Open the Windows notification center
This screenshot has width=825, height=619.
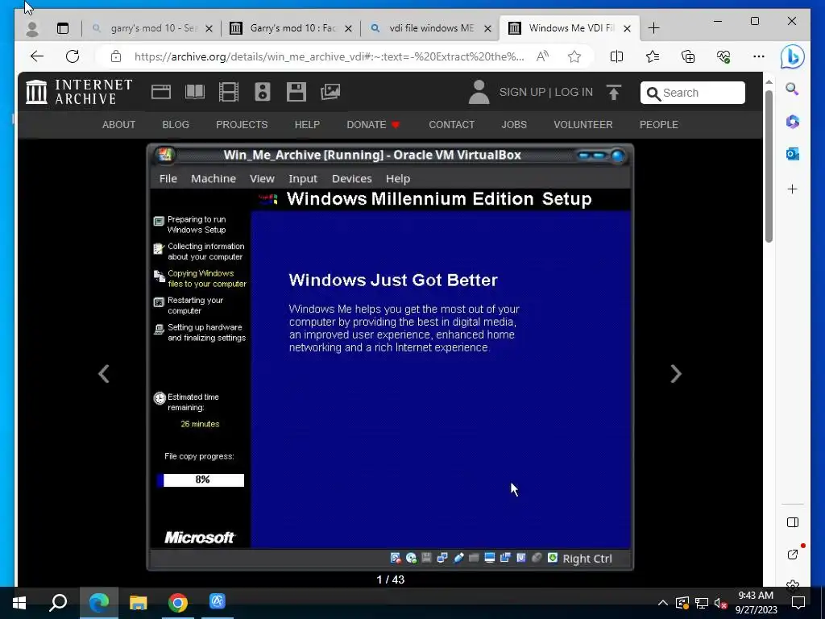[x=798, y=603]
